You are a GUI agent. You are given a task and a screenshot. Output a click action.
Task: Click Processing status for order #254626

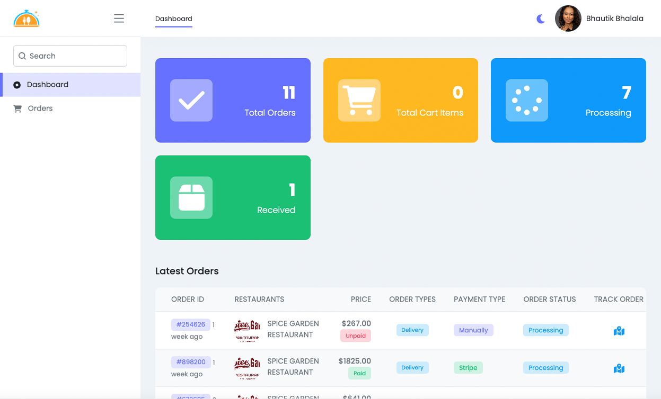(546, 330)
